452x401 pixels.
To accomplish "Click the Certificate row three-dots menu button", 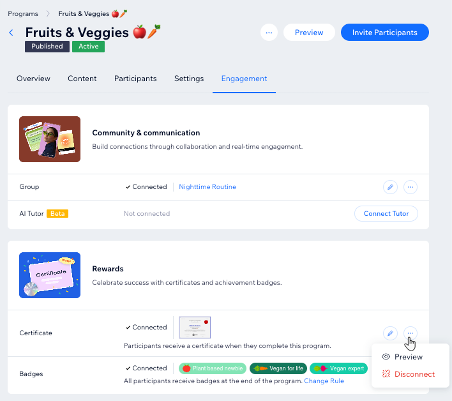I will click(x=411, y=333).
